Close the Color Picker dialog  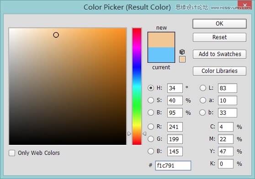(x=245, y=5)
